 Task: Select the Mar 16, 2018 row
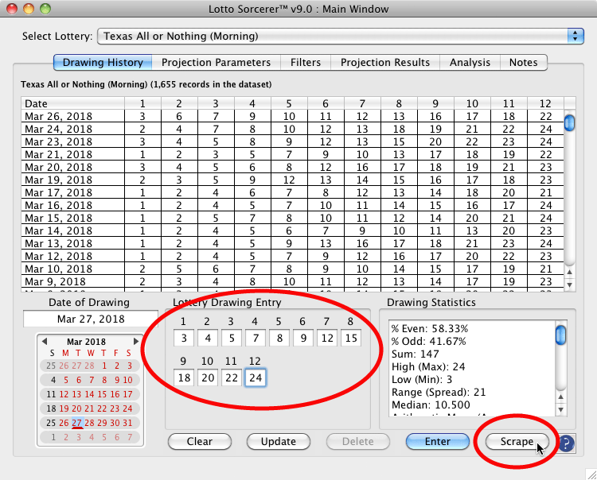[x=292, y=205]
